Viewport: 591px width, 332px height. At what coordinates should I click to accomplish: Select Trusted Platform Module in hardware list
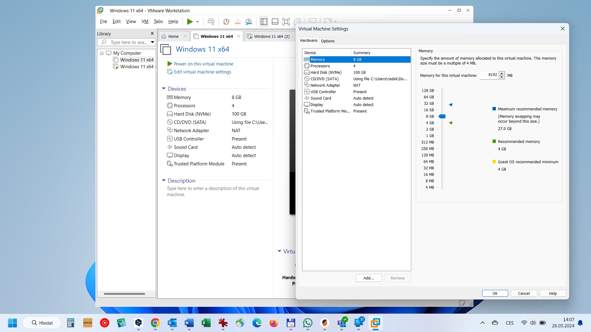[x=356, y=111]
